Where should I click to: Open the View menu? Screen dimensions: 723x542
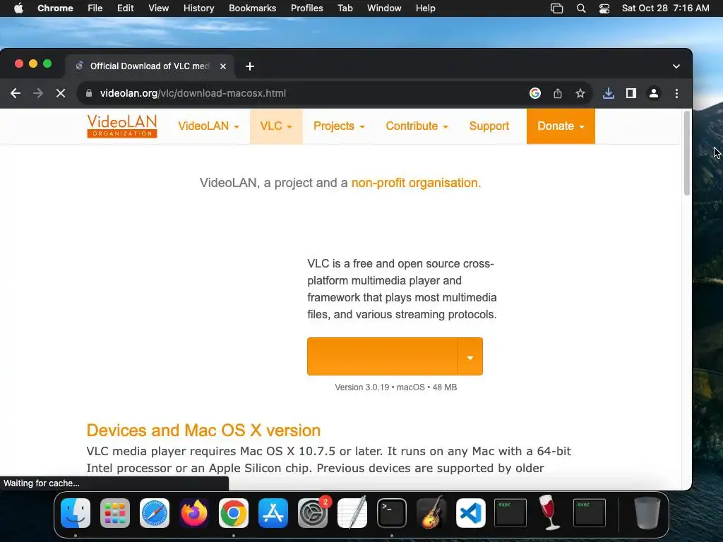(159, 8)
